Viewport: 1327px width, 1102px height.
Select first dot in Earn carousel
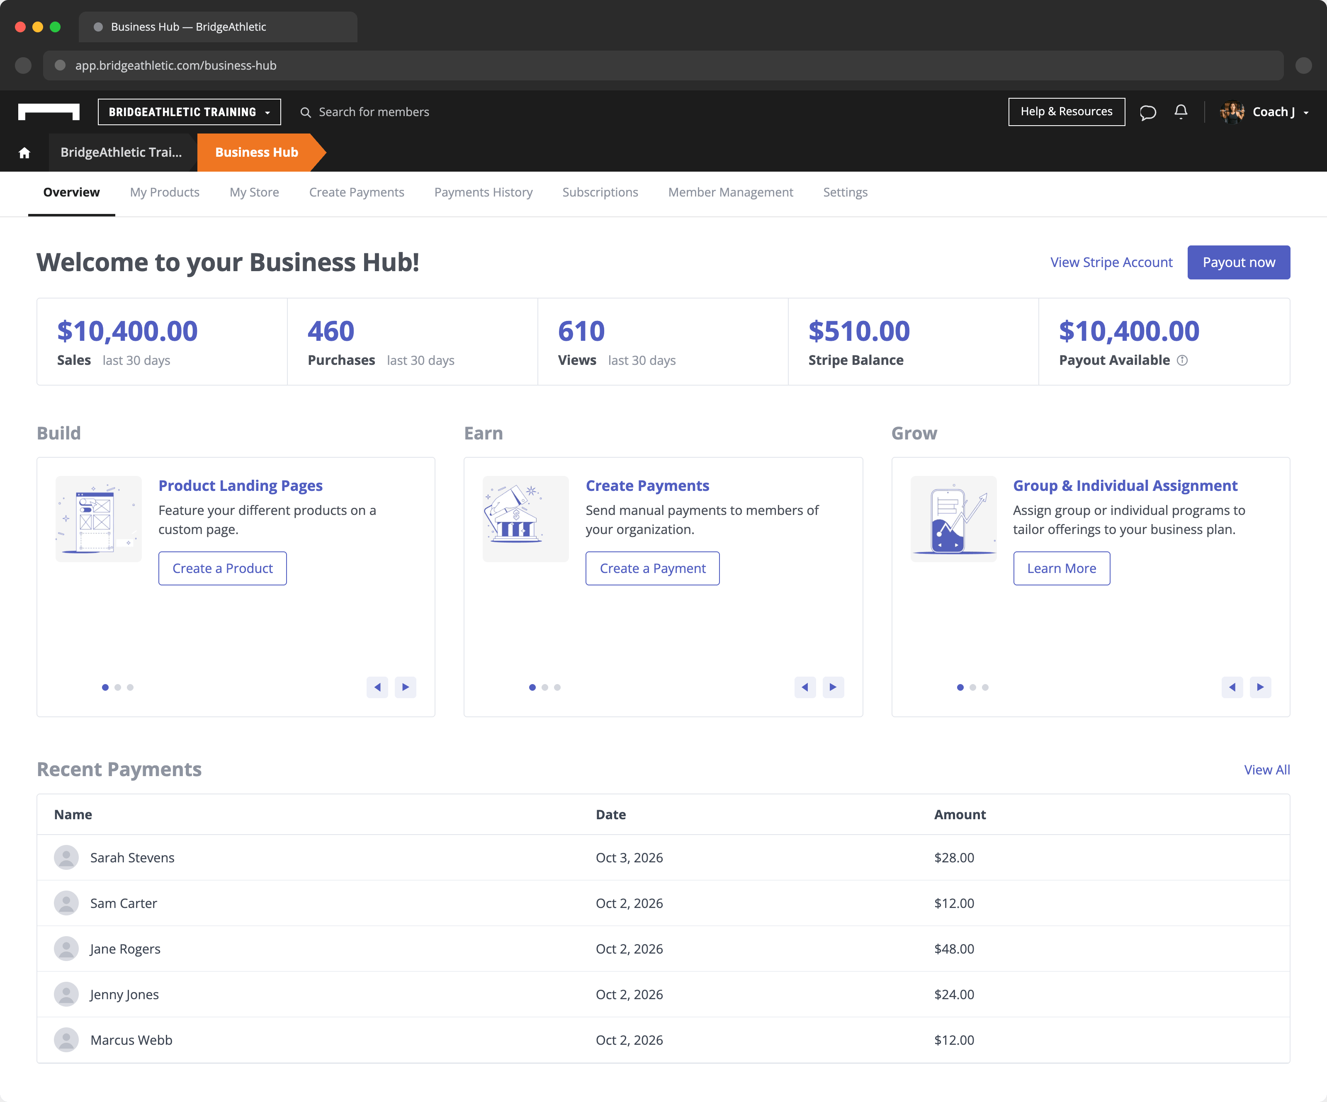[x=532, y=687]
